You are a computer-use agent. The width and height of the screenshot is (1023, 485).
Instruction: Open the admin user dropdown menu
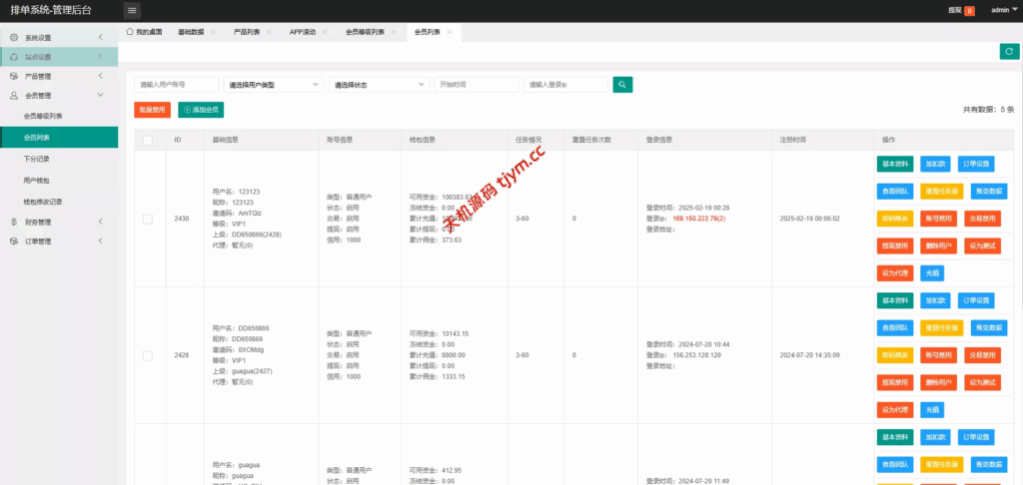coord(1000,10)
